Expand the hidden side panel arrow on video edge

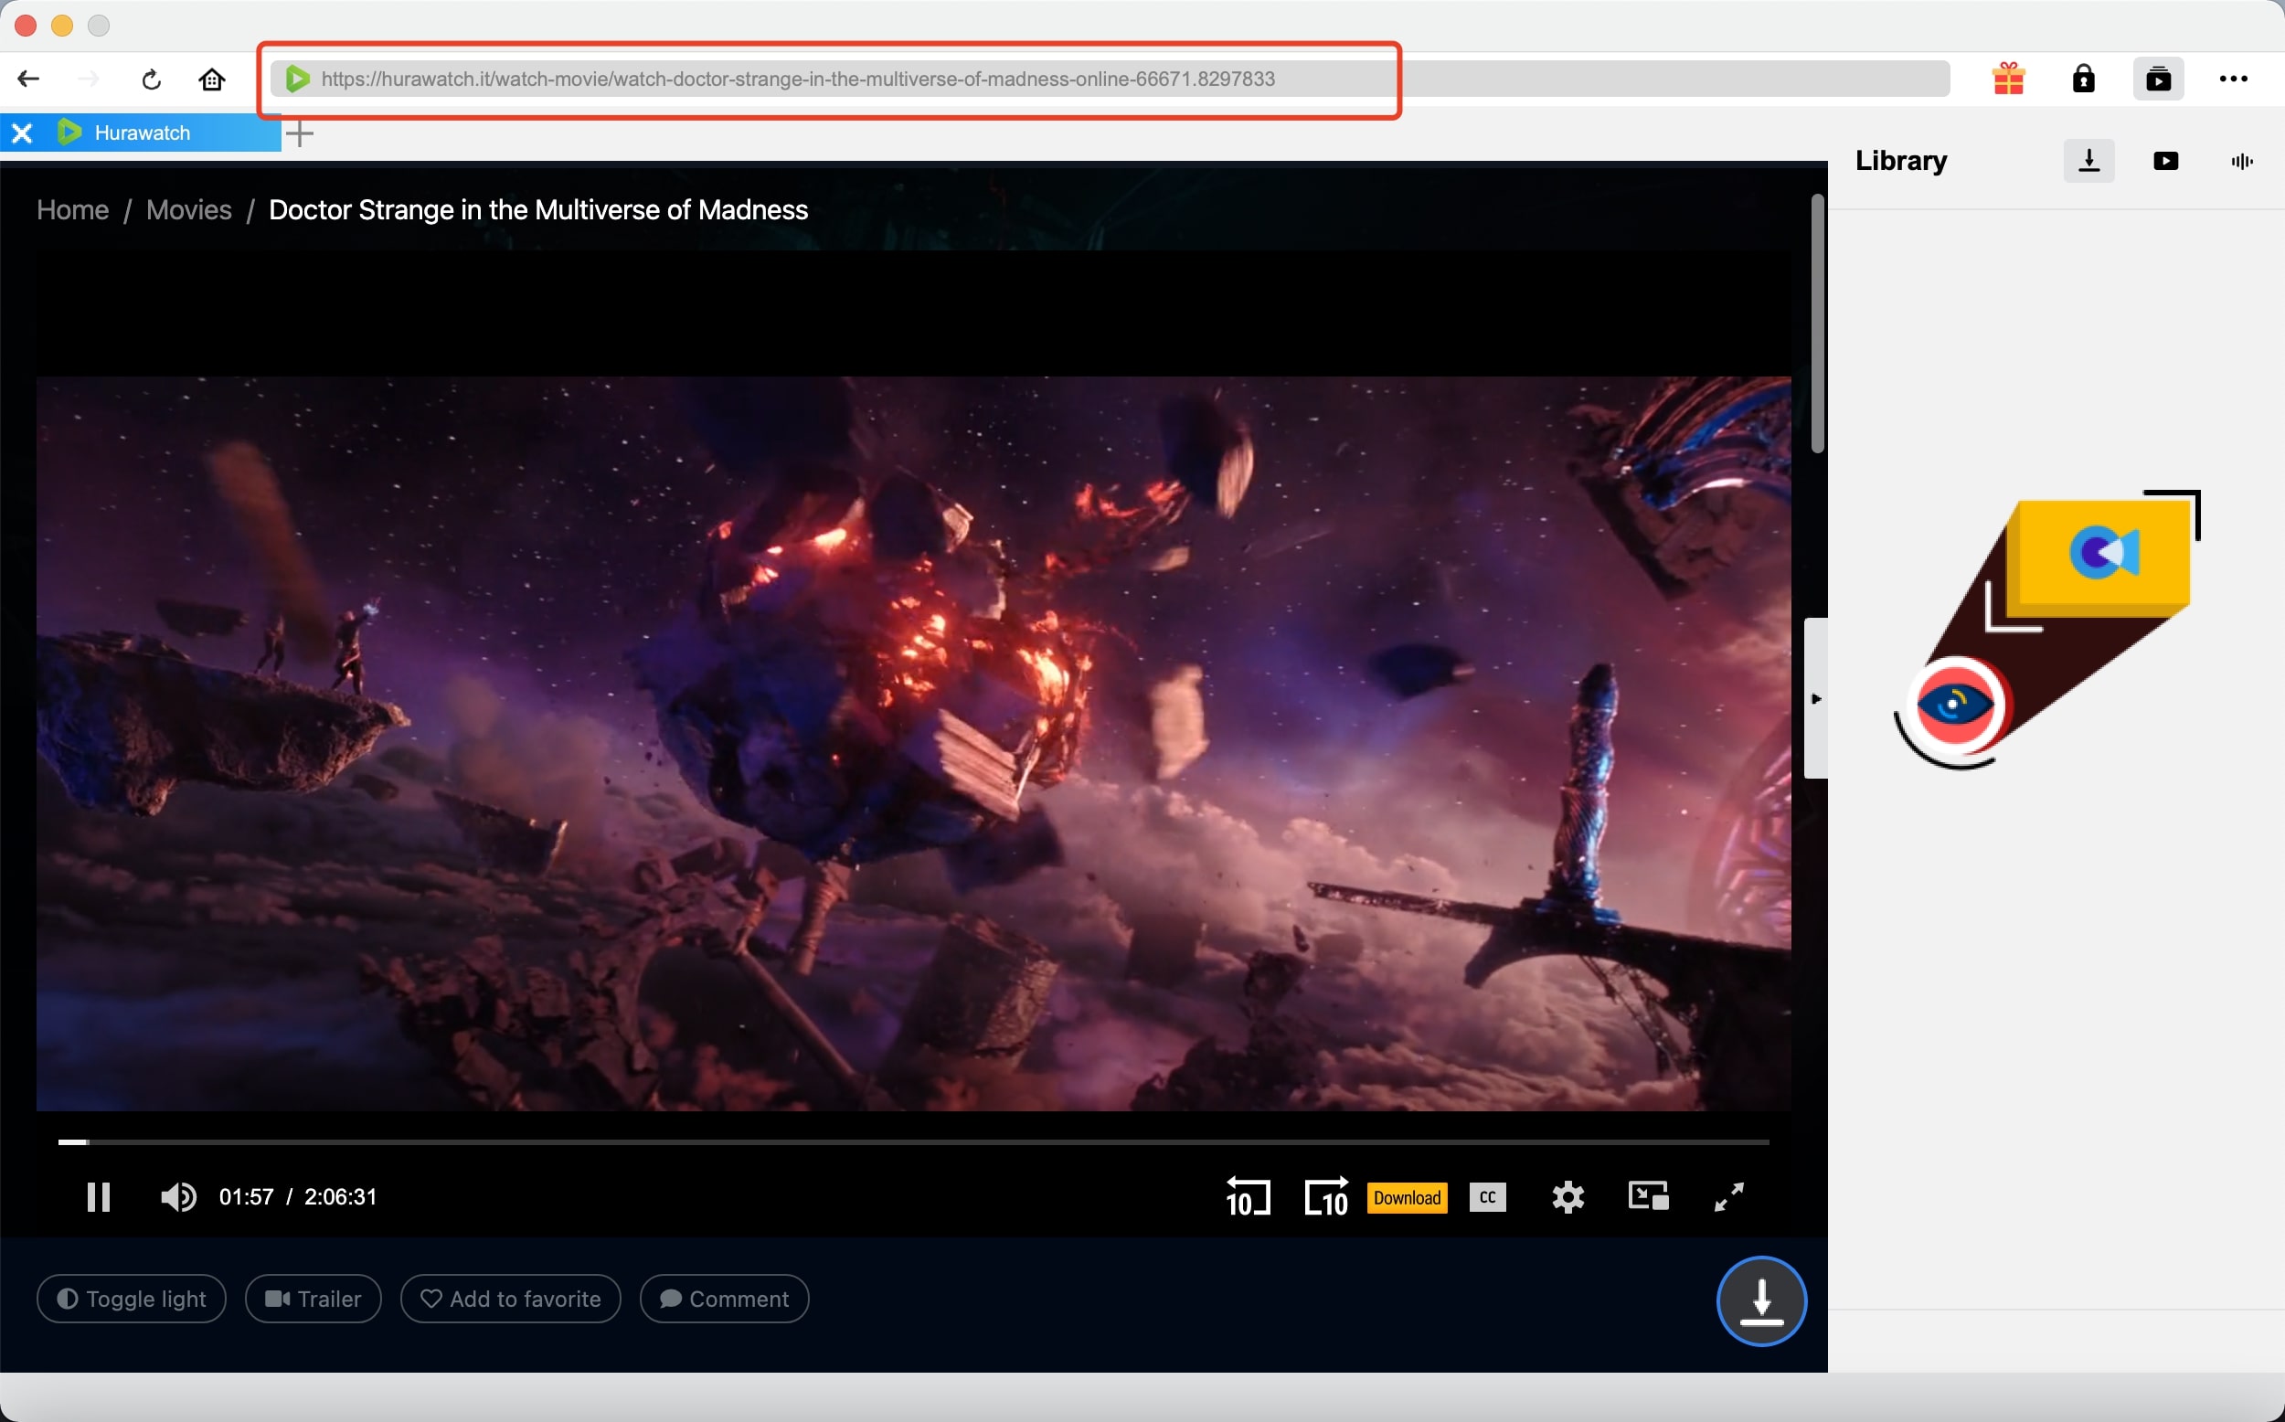1816,698
